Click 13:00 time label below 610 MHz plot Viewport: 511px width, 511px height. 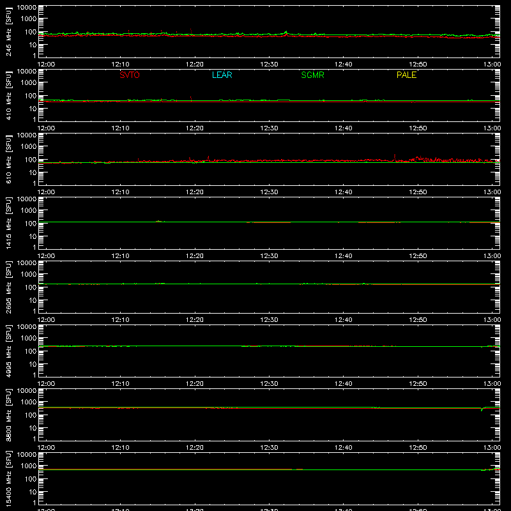pyautogui.click(x=492, y=192)
